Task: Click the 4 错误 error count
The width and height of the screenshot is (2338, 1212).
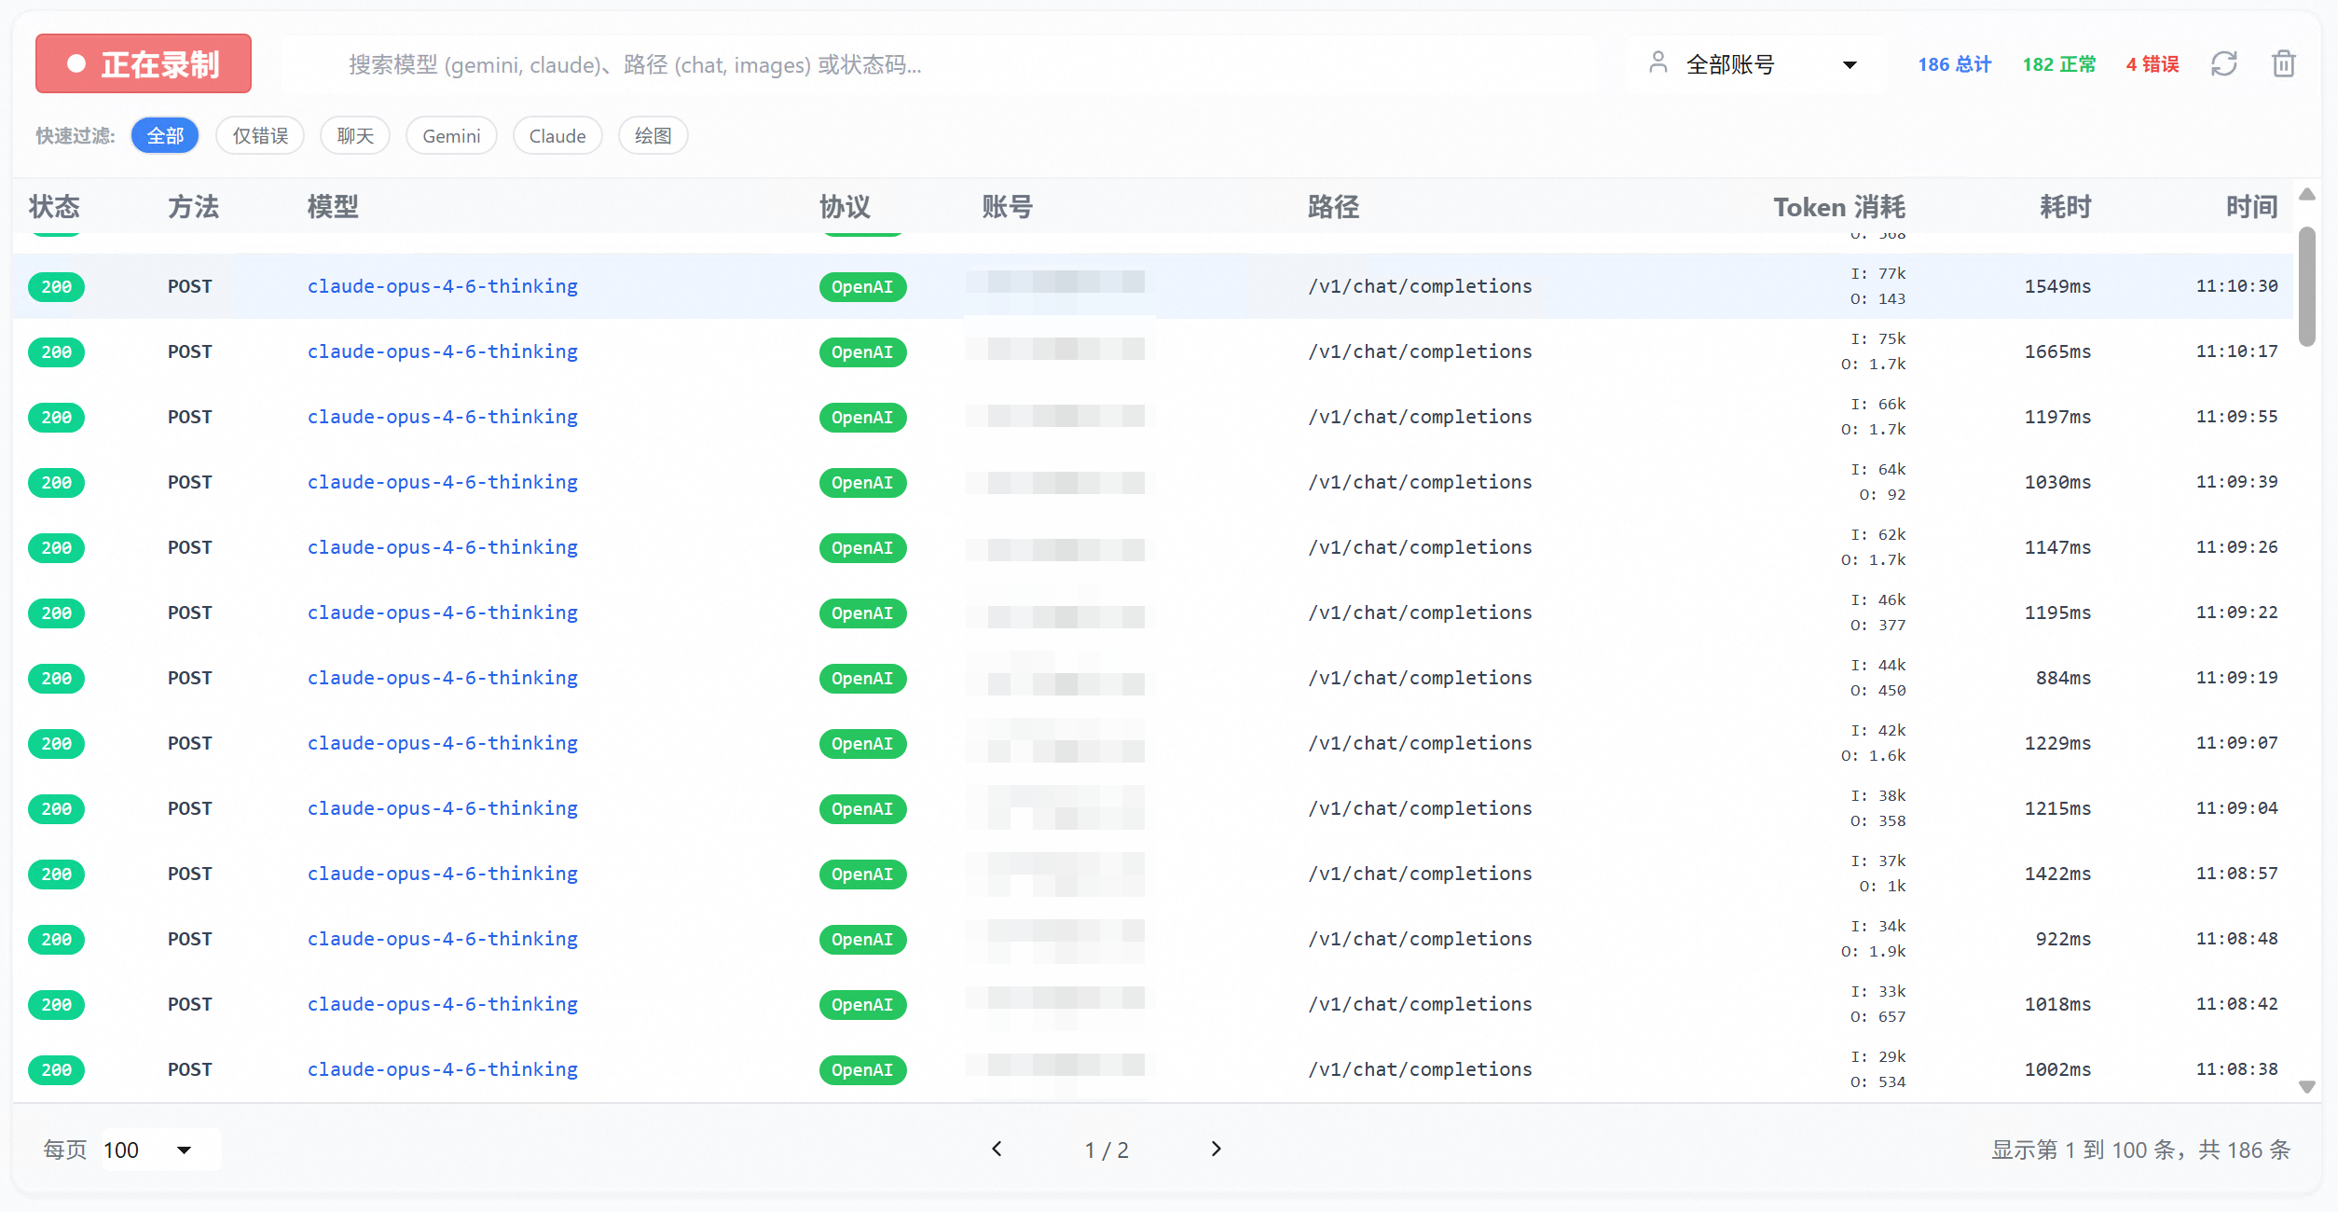Action: coord(2152,64)
